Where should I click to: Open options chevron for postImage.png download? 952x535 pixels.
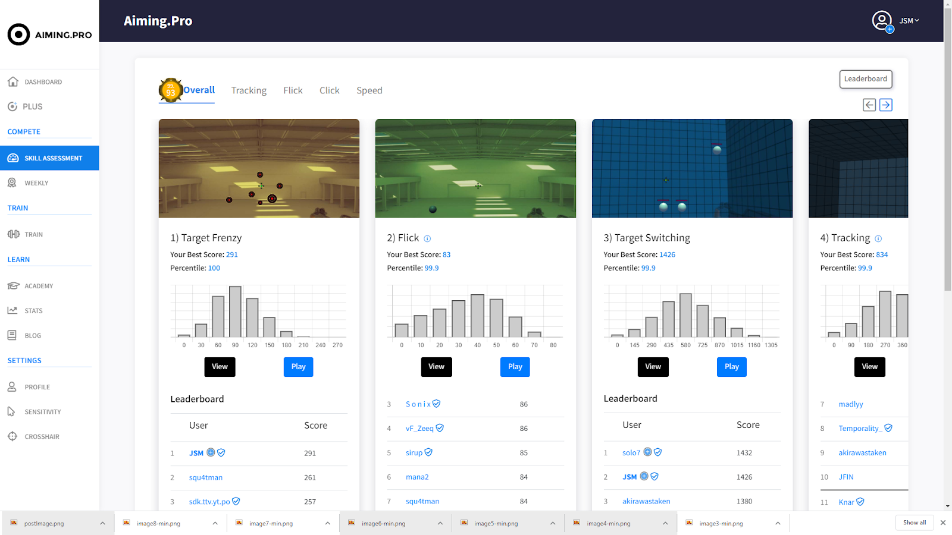[102, 523]
